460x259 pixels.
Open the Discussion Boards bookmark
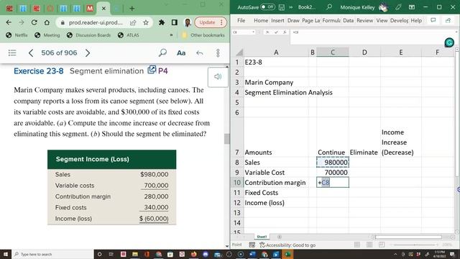coord(88,35)
